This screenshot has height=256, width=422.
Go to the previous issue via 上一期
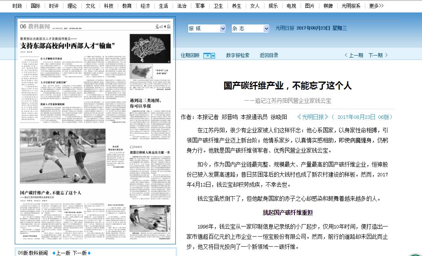point(354,56)
